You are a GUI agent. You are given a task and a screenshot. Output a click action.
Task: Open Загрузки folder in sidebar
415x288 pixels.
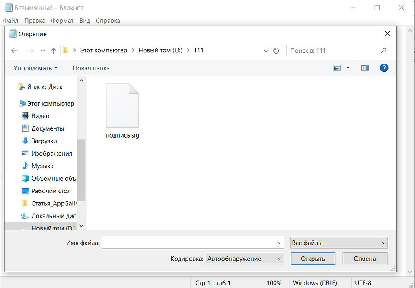point(44,141)
